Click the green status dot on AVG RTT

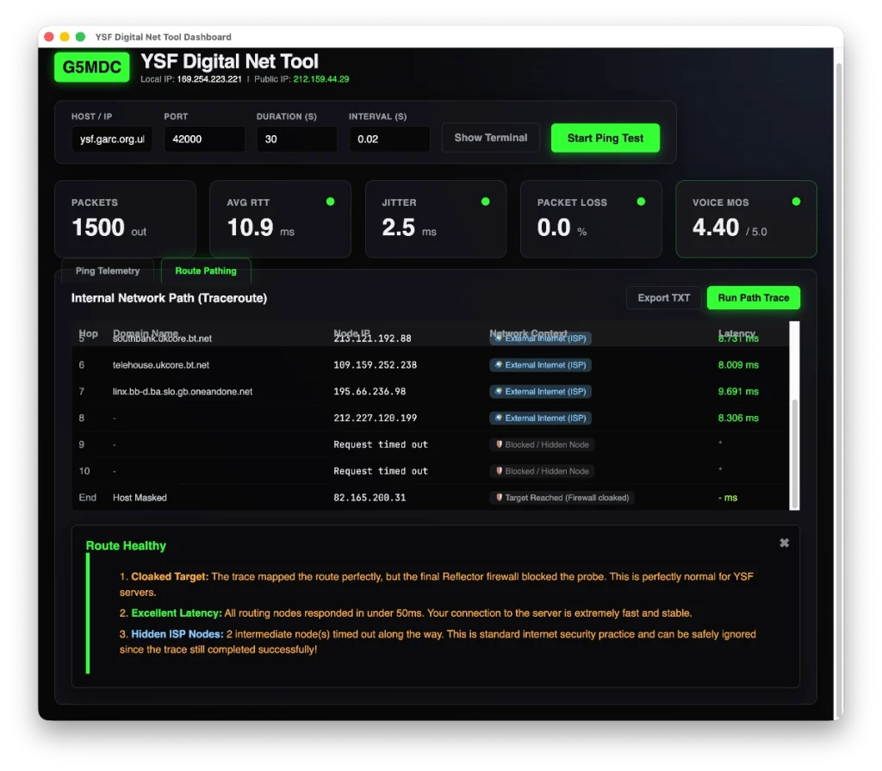(x=330, y=202)
